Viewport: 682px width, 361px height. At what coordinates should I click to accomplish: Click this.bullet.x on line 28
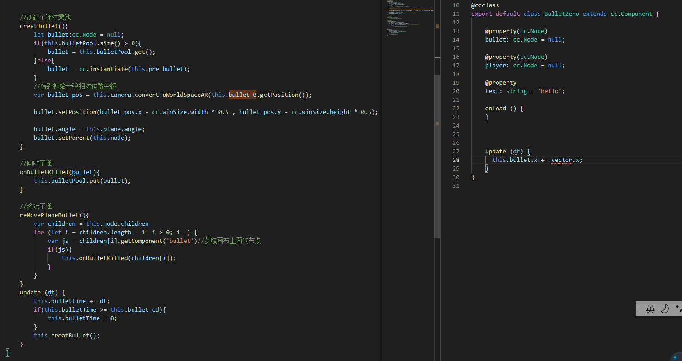tap(515, 160)
